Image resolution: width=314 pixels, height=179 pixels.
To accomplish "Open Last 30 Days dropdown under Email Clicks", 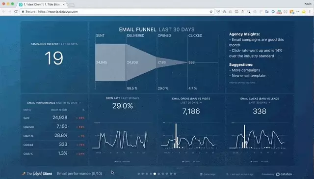I will click(269, 103).
